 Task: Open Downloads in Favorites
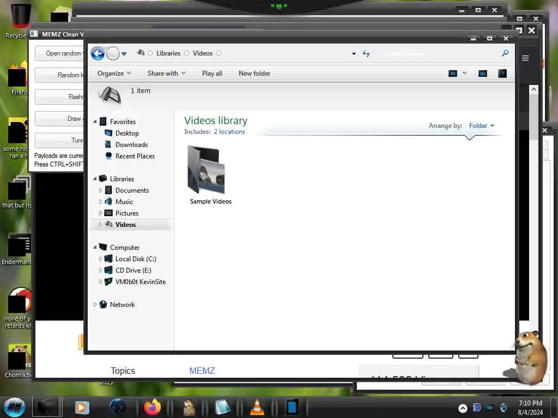131,145
